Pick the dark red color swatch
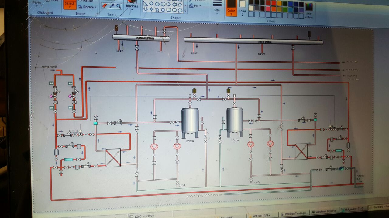Image resolution: width=389 pixels, height=218 pixels. (x=262, y=2)
